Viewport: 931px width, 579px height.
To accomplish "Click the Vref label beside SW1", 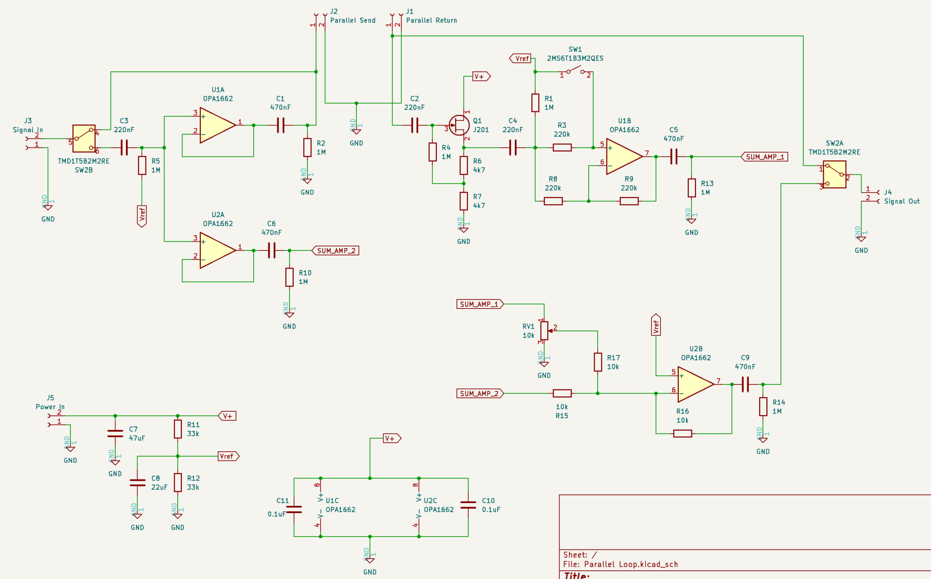I will pyautogui.click(x=521, y=59).
